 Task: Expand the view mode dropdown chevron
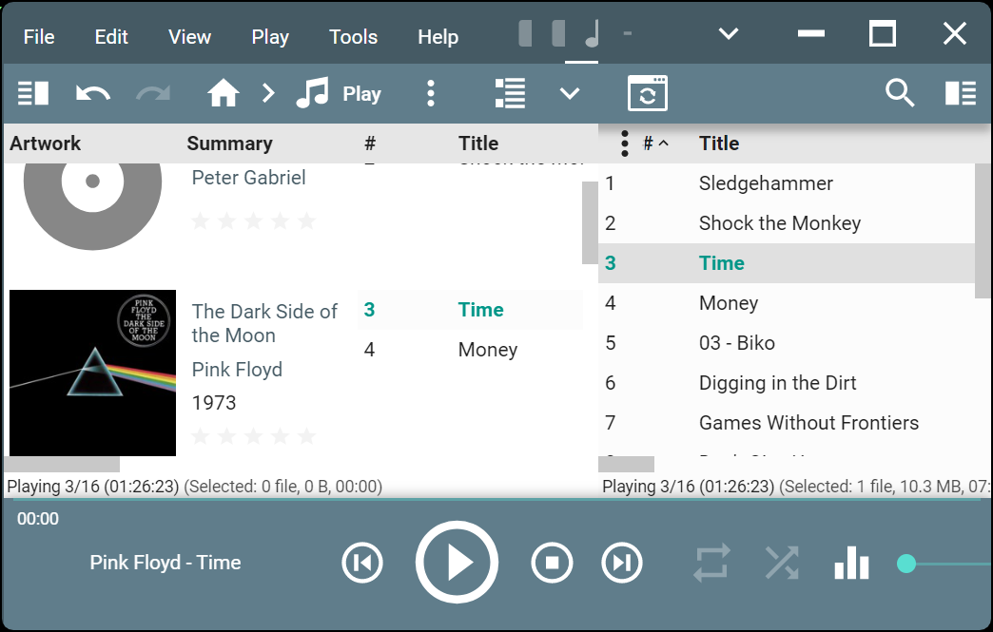[570, 93]
